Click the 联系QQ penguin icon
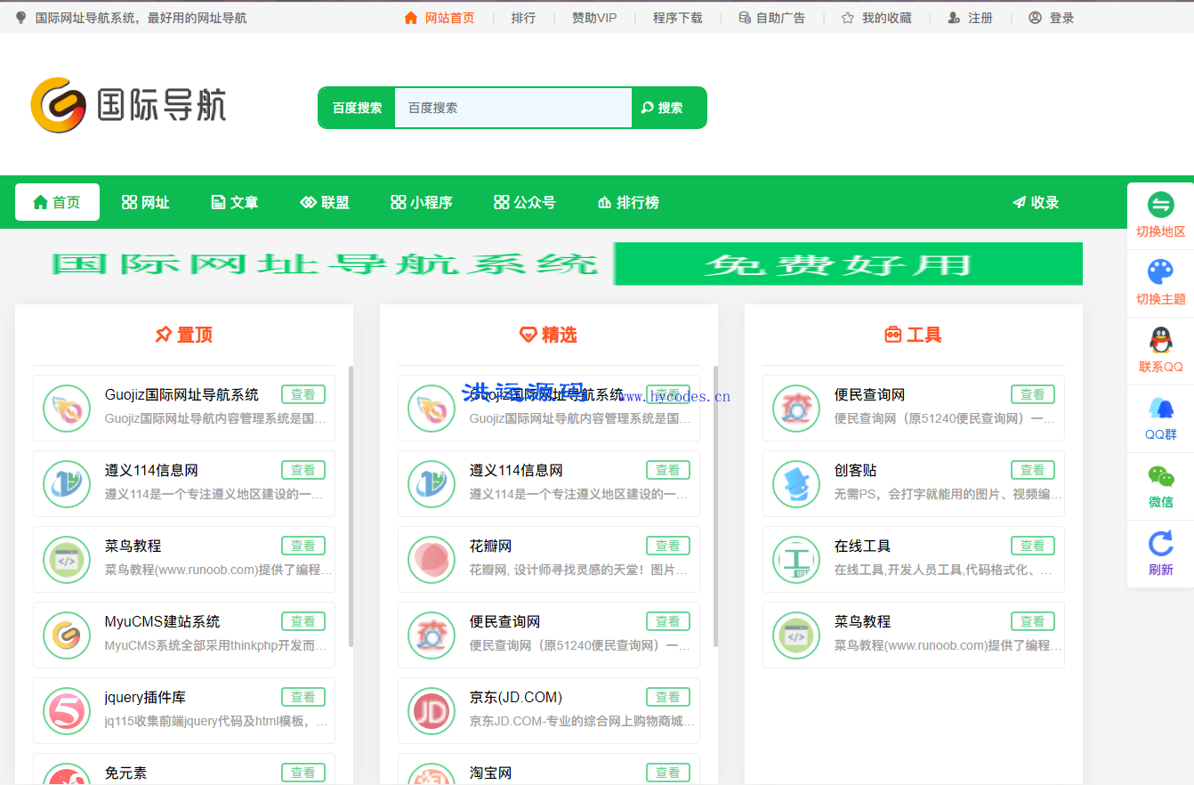Viewport: 1194px width, 785px height. tap(1160, 340)
